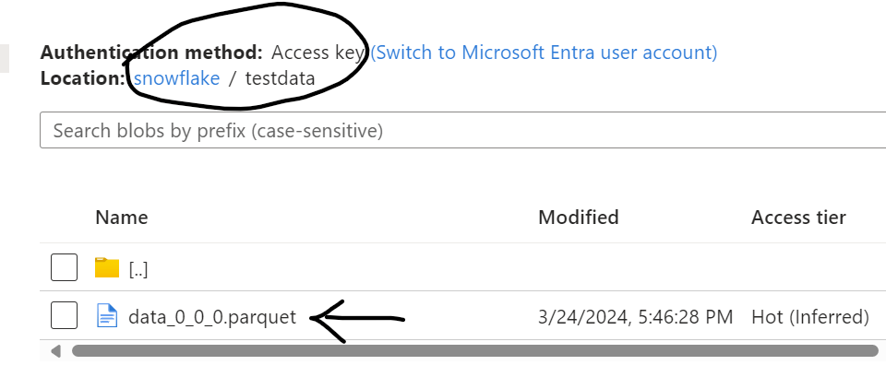Click the Hot (Inferred) access tier cell
Image resolution: width=886 pixels, height=377 pixels.
810,317
